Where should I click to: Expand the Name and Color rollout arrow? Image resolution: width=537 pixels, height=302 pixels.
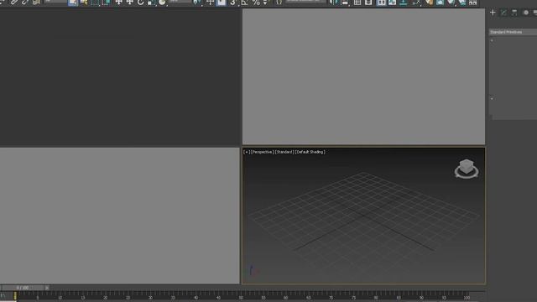tap(492, 99)
